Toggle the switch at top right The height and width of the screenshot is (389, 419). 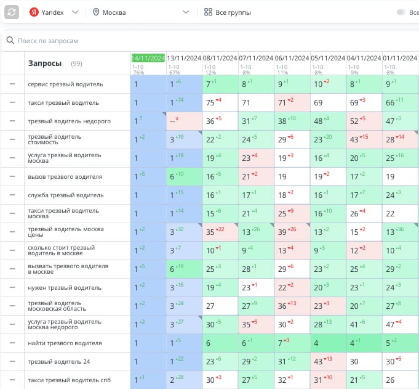[401, 12]
